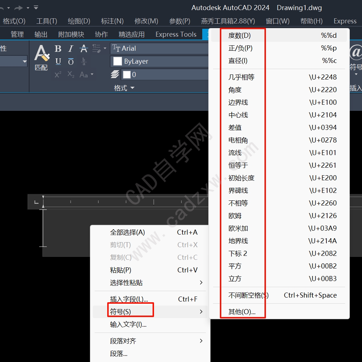The image size is (362, 362).
Task: Open the 窗口(W) menu
Action: pyautogui.click(x=277, y=21)
